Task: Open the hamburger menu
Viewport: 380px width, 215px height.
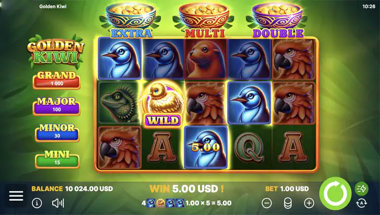Action: (x=16, y=196)
